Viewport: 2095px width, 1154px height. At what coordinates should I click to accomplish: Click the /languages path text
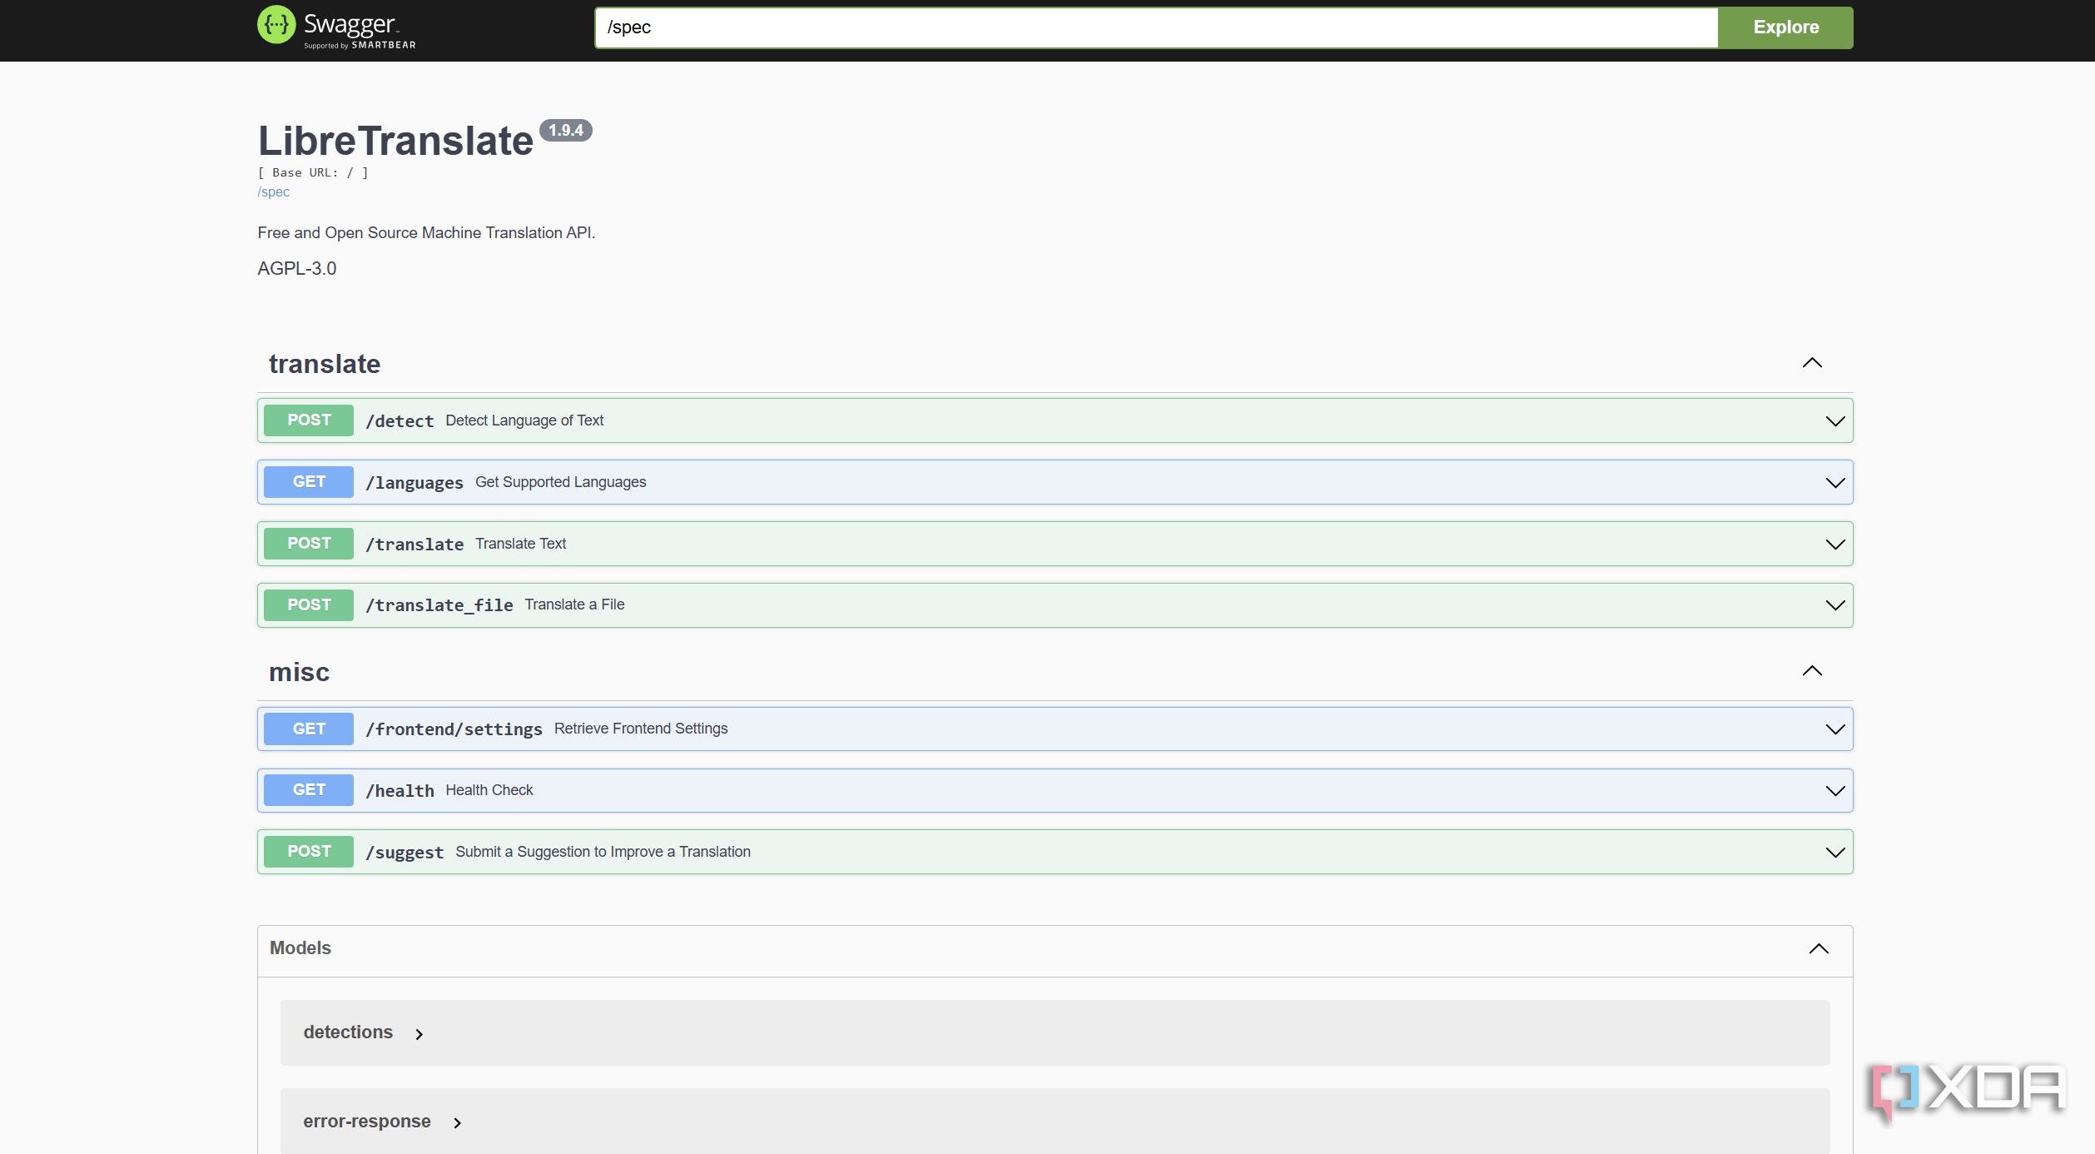point(415,483)
